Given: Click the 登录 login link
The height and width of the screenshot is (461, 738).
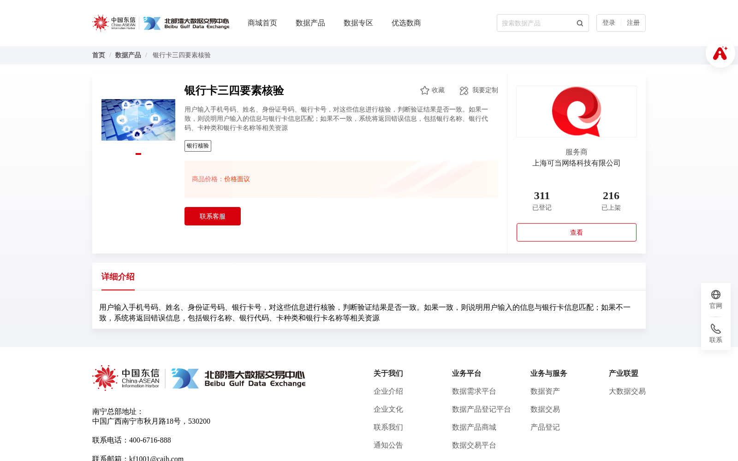Looking at the screenshot, I should click(609, 23).
